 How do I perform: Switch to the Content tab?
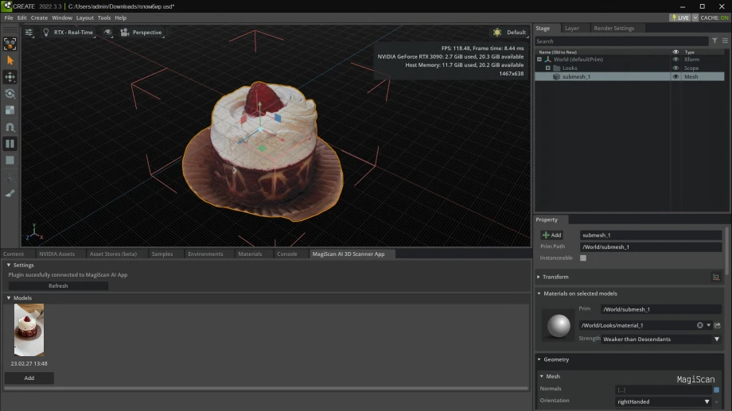point(14,254)
